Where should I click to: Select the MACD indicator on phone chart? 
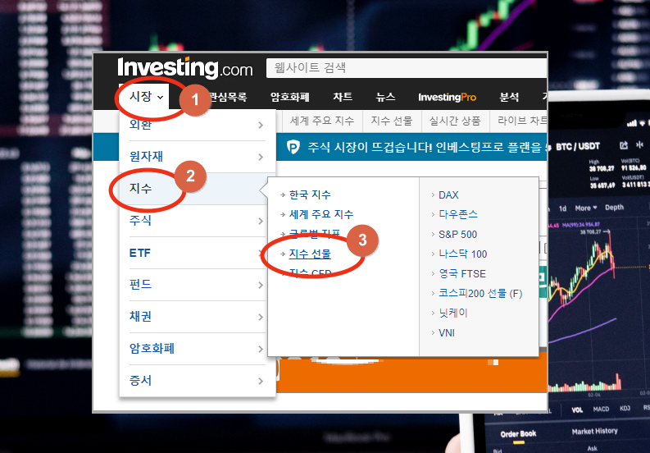coord(601,409)
